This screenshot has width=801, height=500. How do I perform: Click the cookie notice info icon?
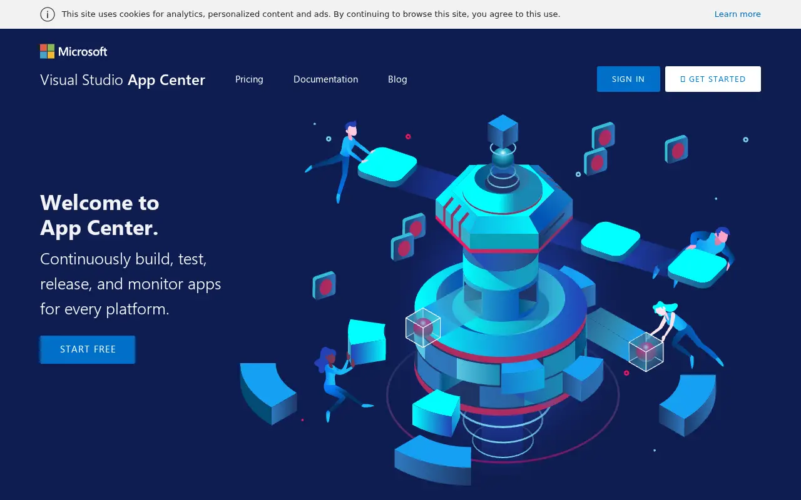pos(48,14)
